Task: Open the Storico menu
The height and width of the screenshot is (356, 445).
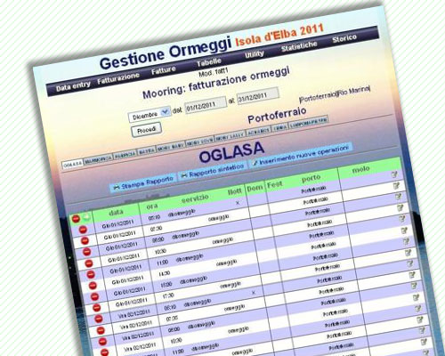Action: pyautogui.click(x=344, y=38)
